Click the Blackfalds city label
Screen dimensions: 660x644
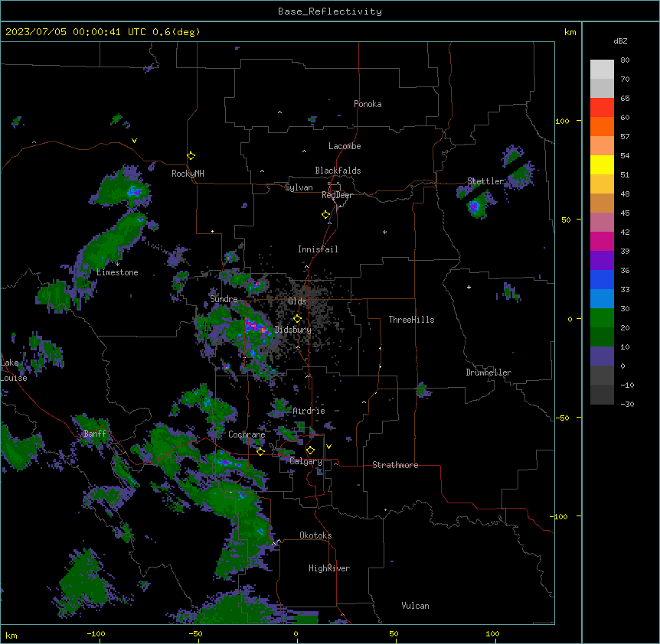[x=338, y=171]
